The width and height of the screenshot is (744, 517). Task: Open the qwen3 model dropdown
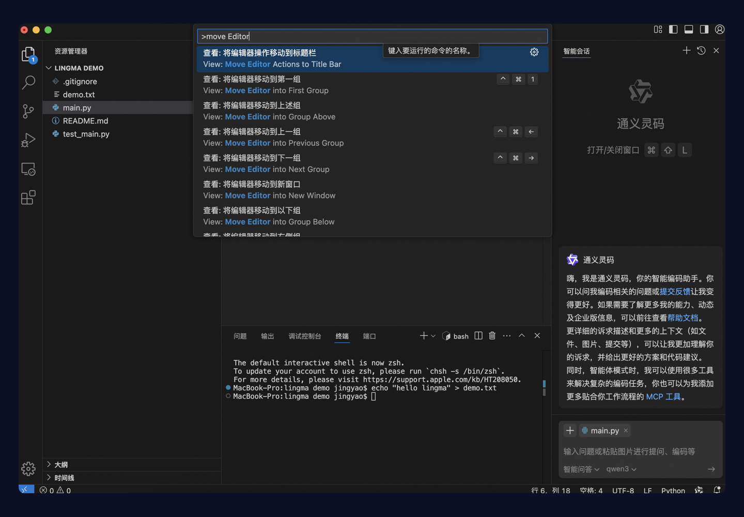[x=622, y=469]
